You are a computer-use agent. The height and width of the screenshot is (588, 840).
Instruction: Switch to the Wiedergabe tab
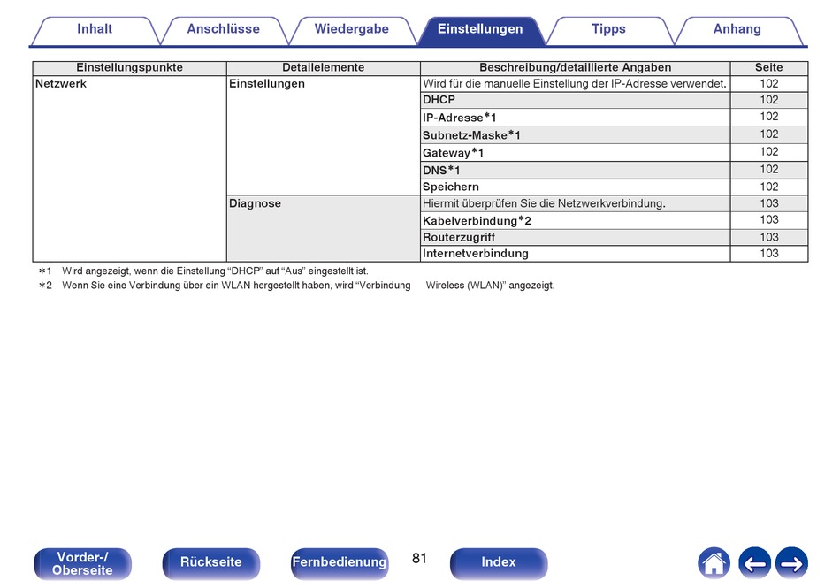[x=351, y=29]
